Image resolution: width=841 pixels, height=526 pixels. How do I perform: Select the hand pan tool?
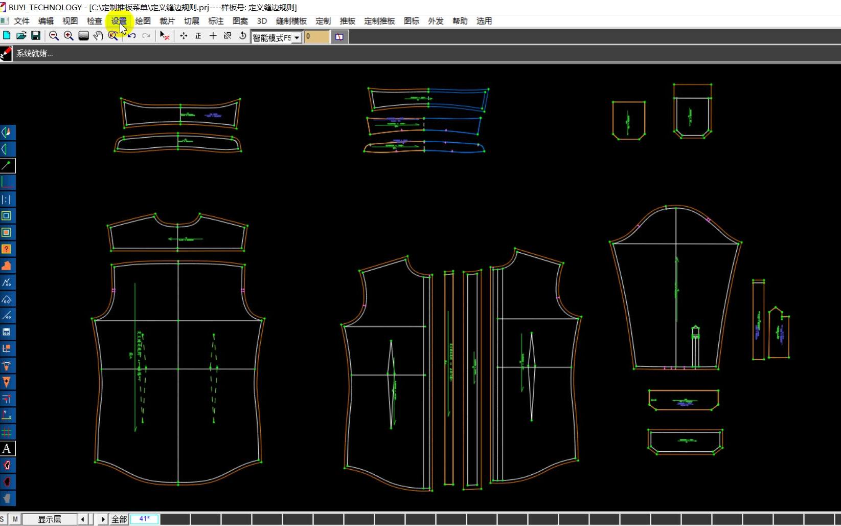[x=98, y=36]
